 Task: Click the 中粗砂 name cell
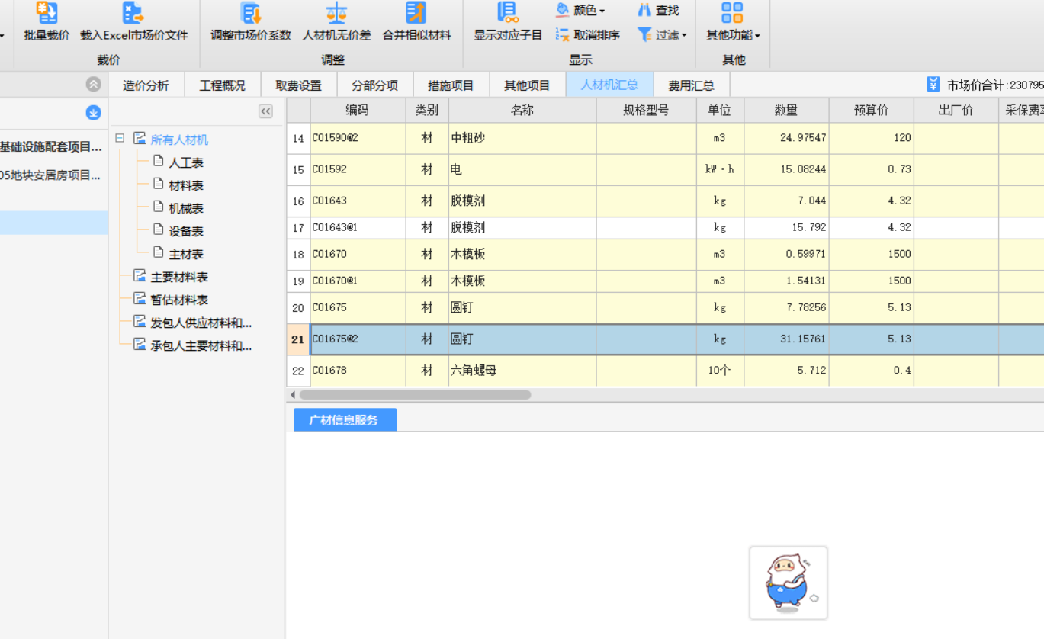522,138
